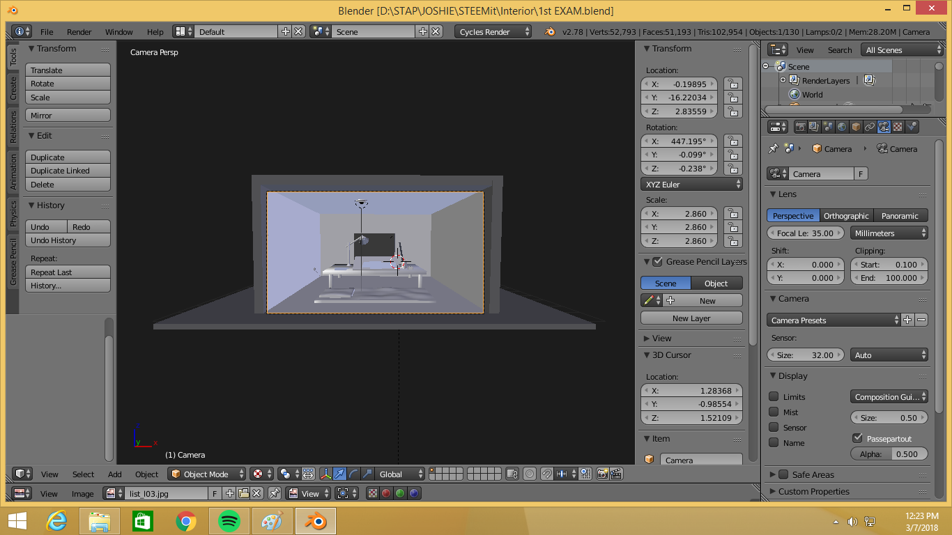The height and width of the screenshot is (535, 952).
Task: Open the Texture properties tab checker icon
Action: (x=898, y=127)
